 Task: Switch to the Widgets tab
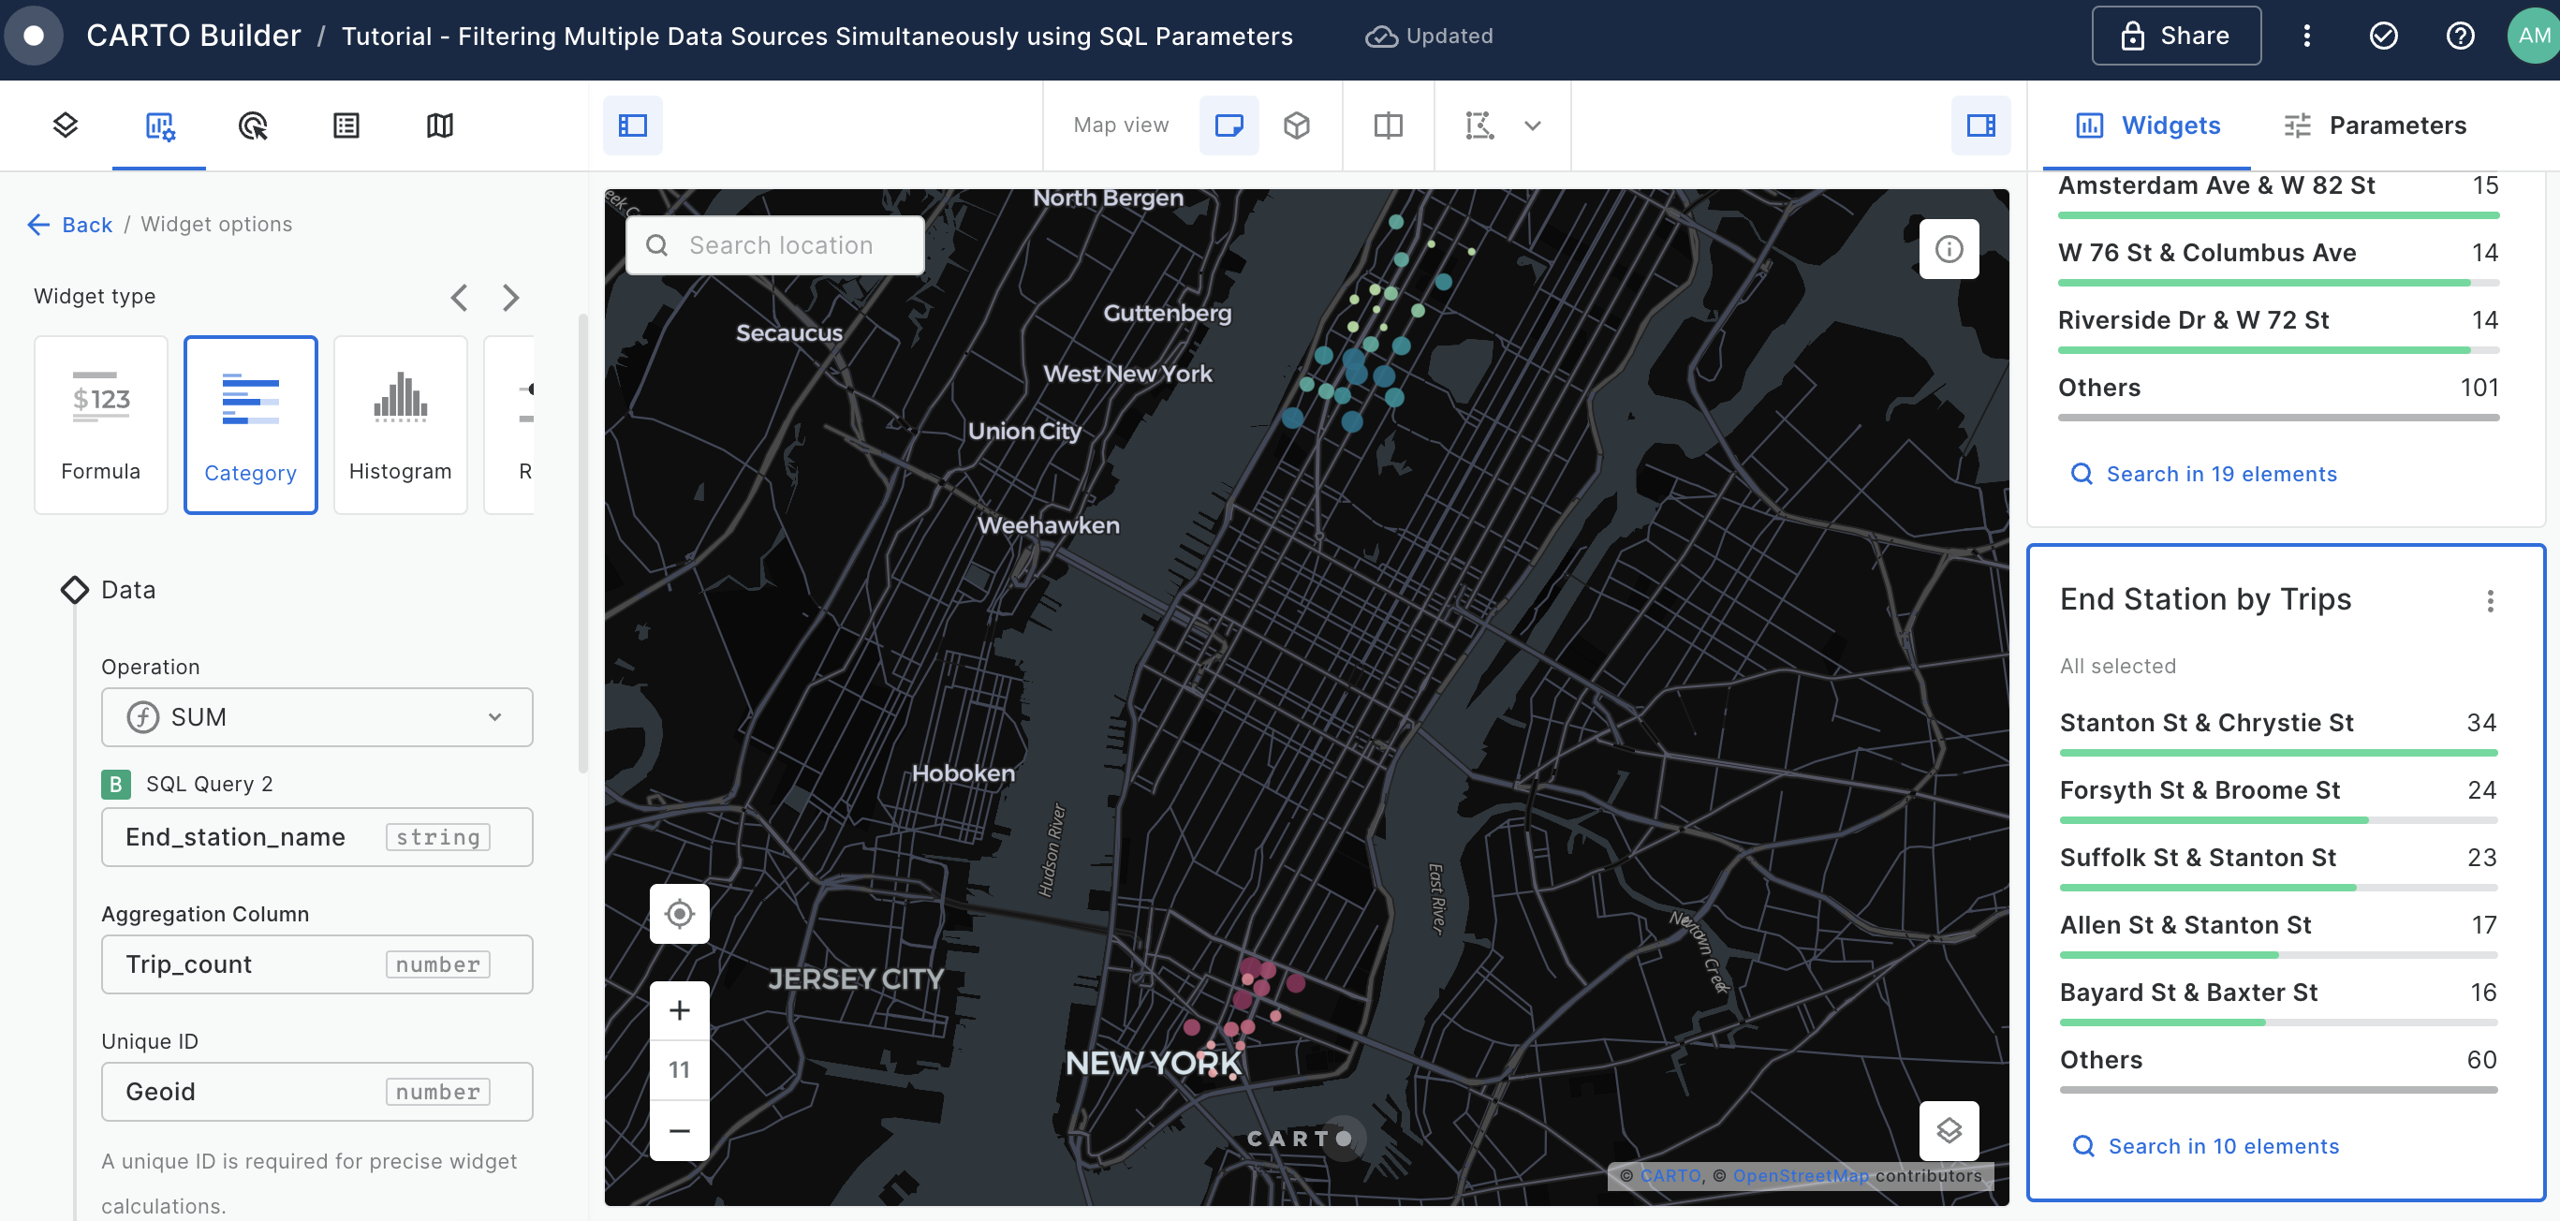(x=2148, y=125)
